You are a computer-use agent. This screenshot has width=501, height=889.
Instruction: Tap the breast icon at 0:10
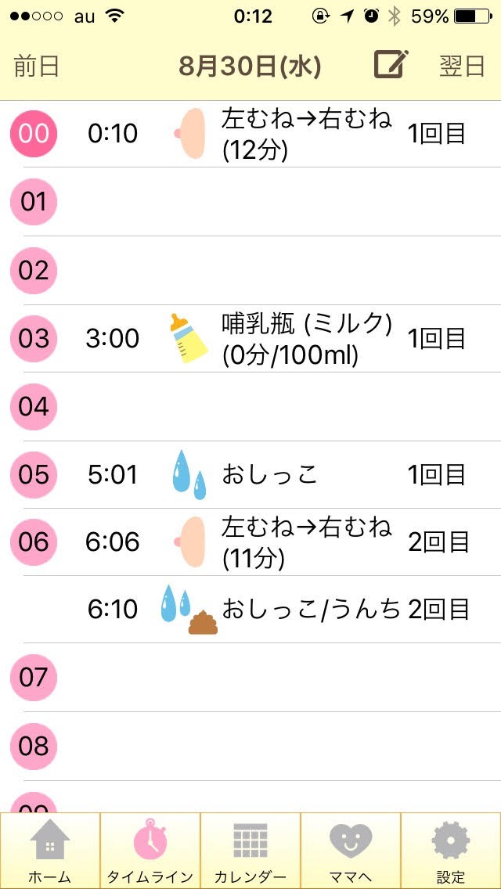(190, 134)
